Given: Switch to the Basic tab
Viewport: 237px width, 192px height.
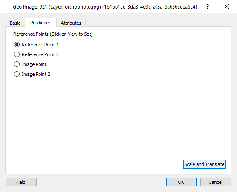Looking at the screenshot, I should tap(15, 23).
